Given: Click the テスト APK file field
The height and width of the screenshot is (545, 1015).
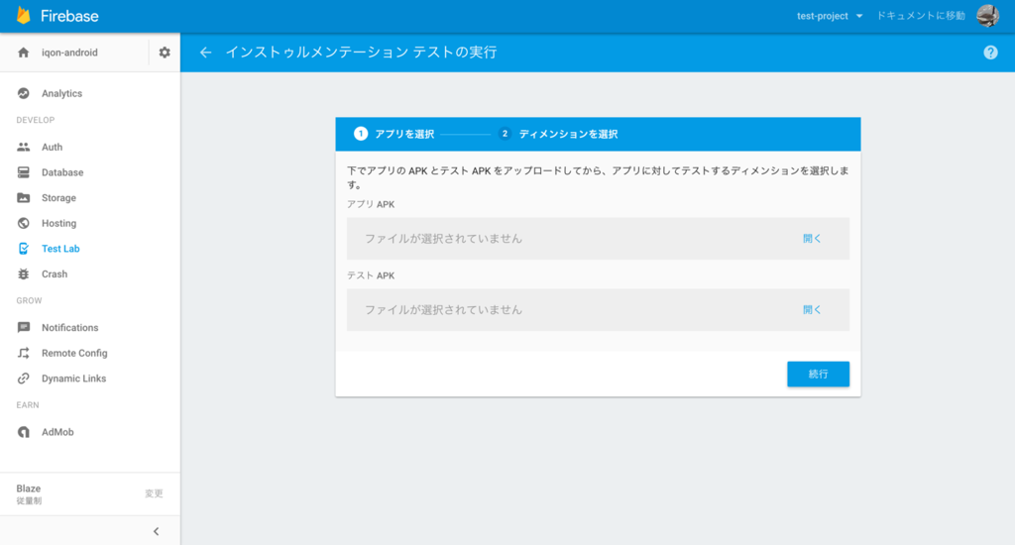Looking at the screenshot, I should pyautogui.click(x=598, y=309).
